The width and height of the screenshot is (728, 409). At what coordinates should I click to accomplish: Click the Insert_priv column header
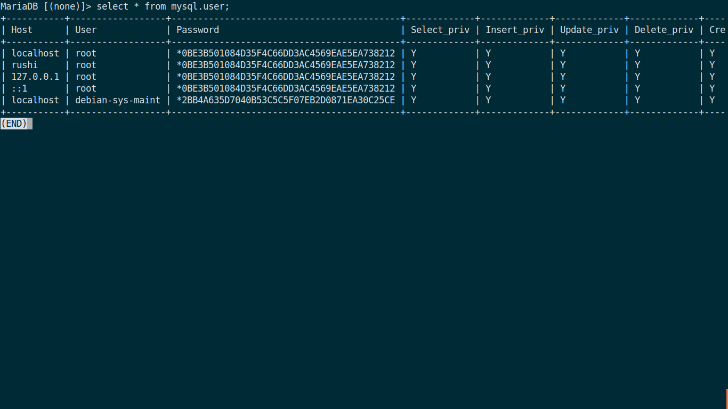[515, 30]
